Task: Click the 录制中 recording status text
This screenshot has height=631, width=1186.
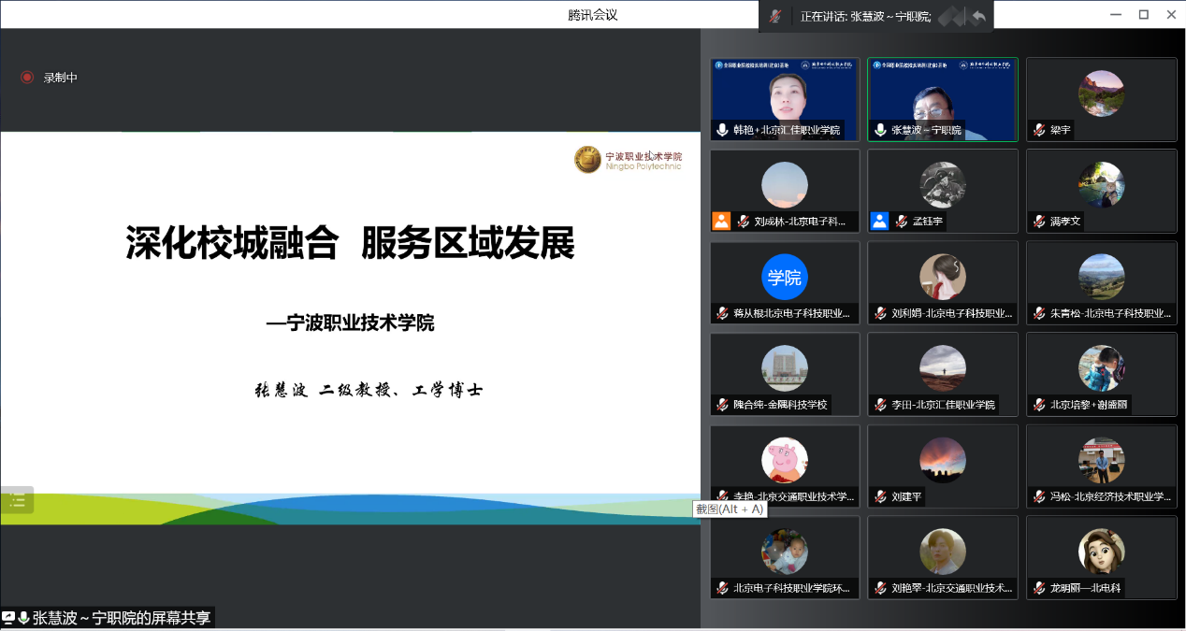Action: (61, 78)
